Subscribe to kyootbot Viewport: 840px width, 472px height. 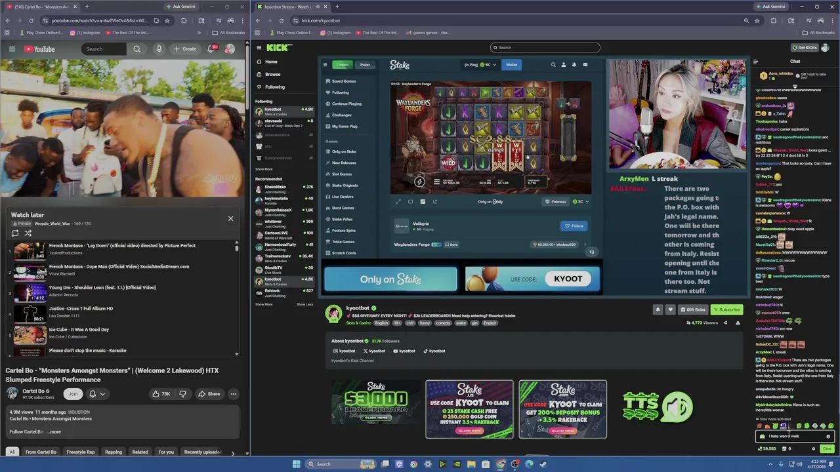click(x=726, y=309)
